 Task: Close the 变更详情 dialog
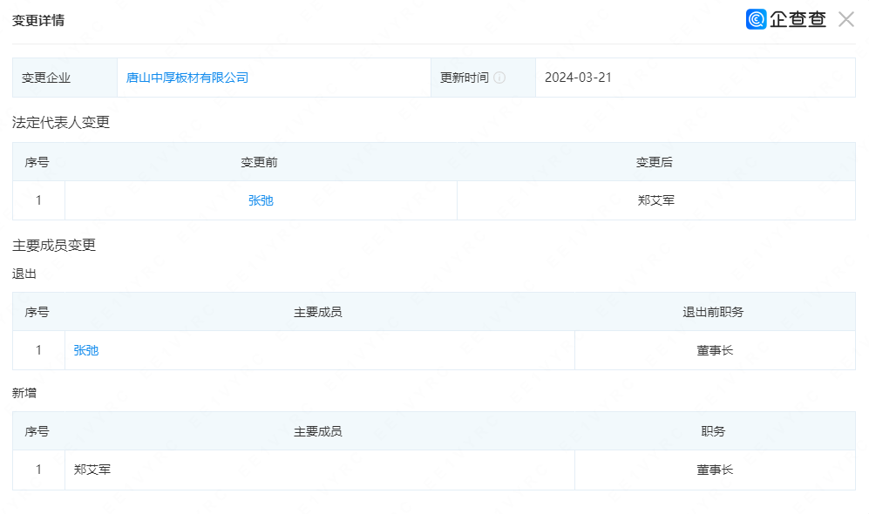tap(846, 19)
